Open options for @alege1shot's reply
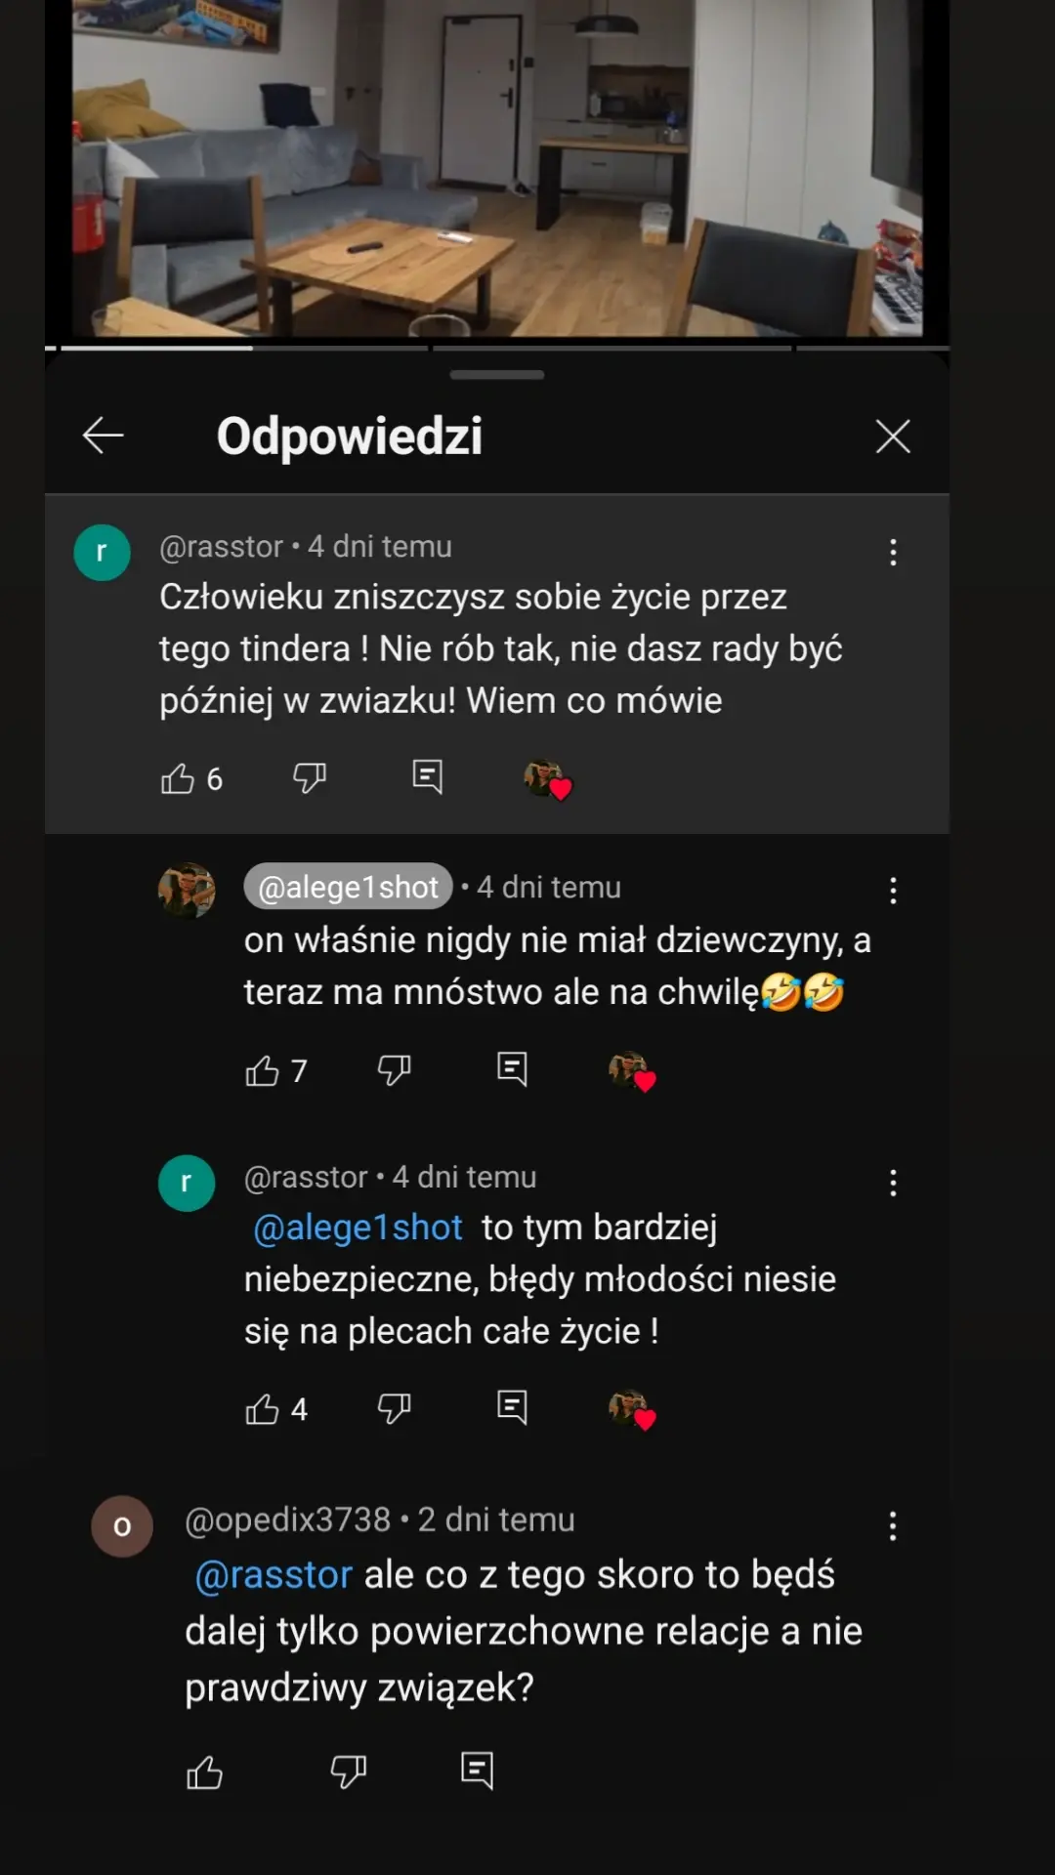1055x1875 pixels. pyautogui.click(x=892, y=892)
